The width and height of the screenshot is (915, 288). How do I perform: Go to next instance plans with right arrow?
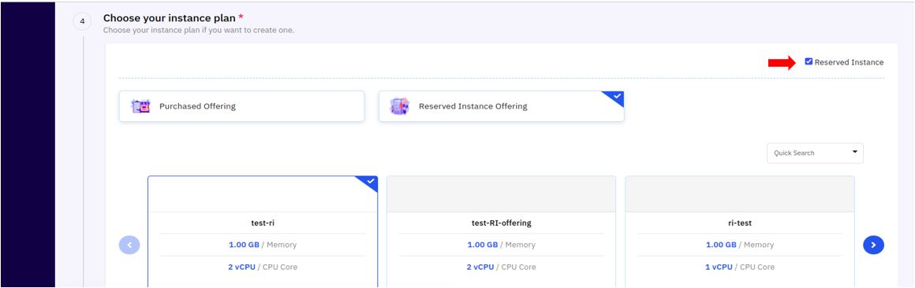pyautogui.click(x=873, y=245)
